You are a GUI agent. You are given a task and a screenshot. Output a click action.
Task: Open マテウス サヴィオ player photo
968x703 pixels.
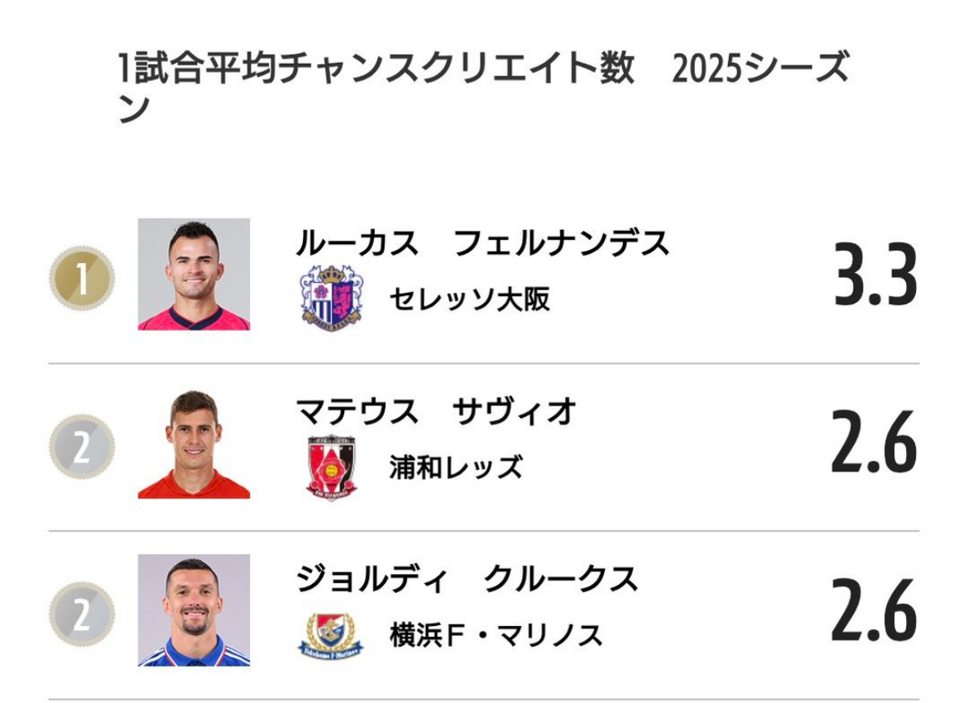[194, 444]
